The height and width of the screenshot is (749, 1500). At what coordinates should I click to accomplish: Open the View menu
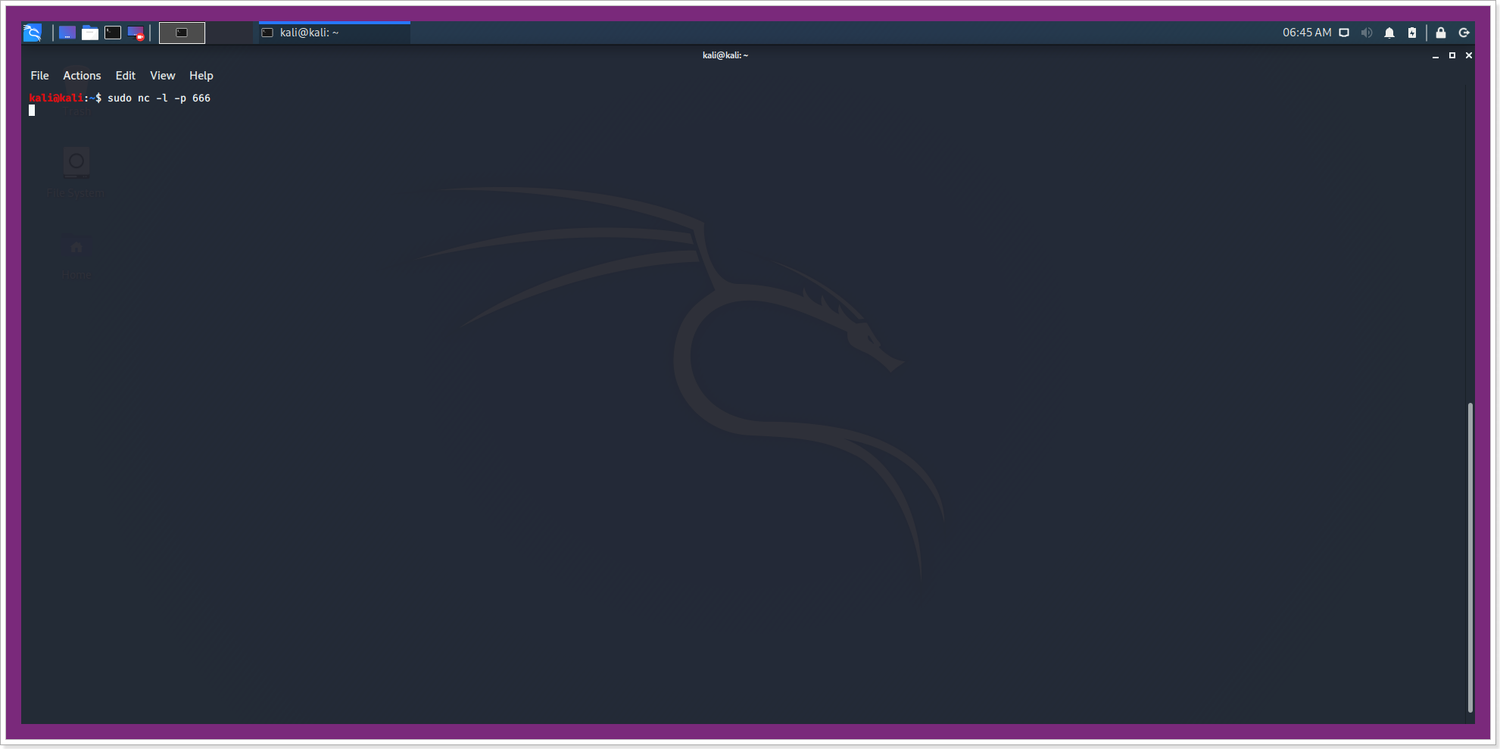(162, 76)
